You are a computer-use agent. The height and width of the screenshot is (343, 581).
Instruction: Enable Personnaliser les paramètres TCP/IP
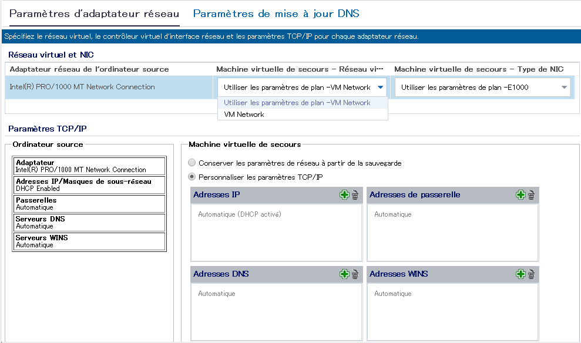[192, 176]
